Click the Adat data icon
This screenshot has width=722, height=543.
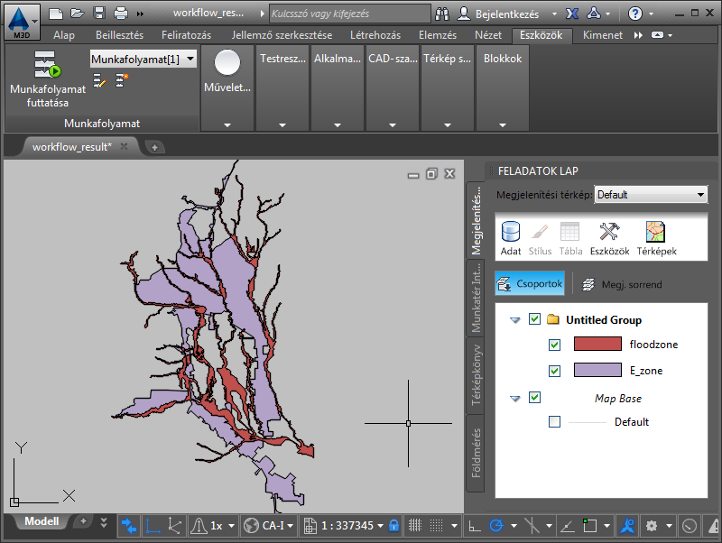coord(511,238)
